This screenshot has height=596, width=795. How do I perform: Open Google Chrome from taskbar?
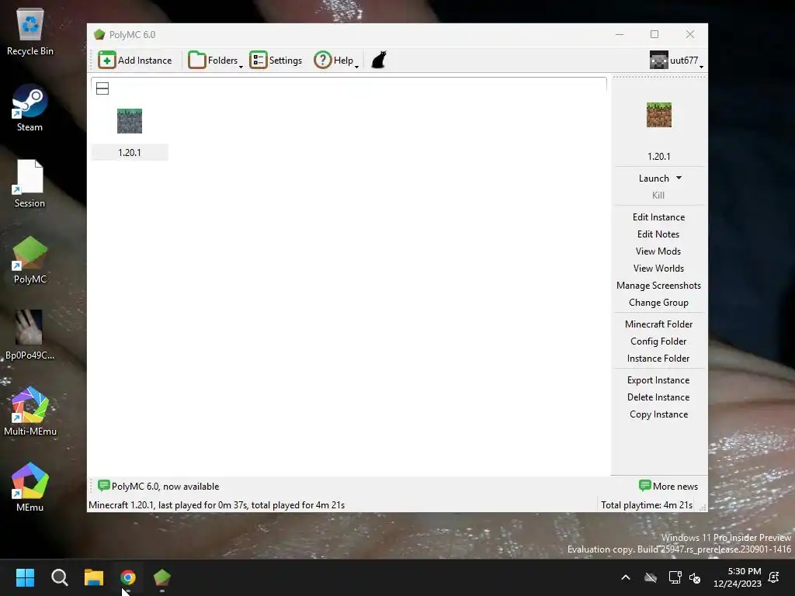[x=128, y=577]
